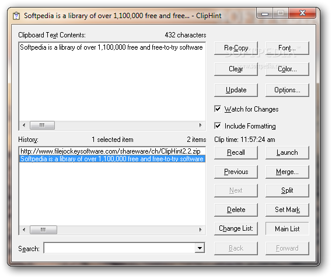Screen dimensions: 332x278
Task: Open the Font... dialog
Action: [x=287, y=48]
